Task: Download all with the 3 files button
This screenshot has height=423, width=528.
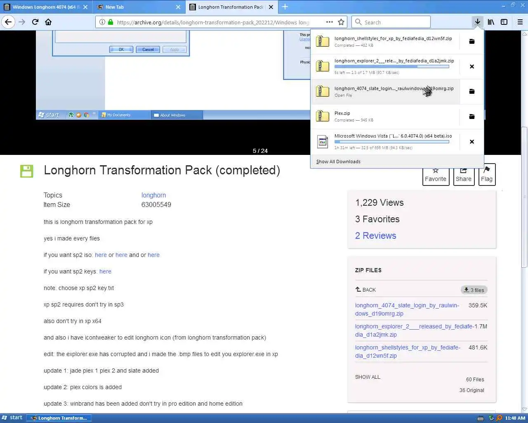Action: (474, 290)
